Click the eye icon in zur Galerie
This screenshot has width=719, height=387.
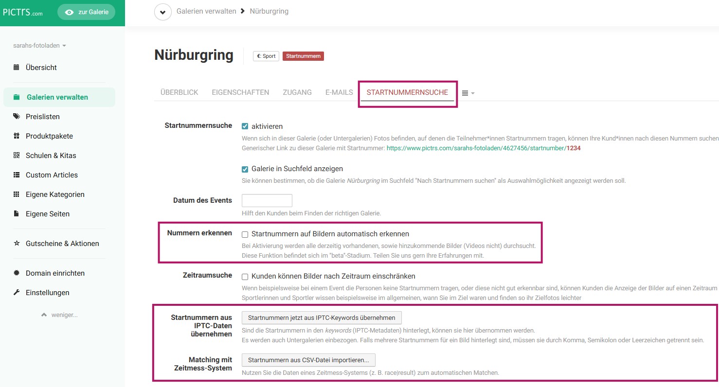(69, 12)
